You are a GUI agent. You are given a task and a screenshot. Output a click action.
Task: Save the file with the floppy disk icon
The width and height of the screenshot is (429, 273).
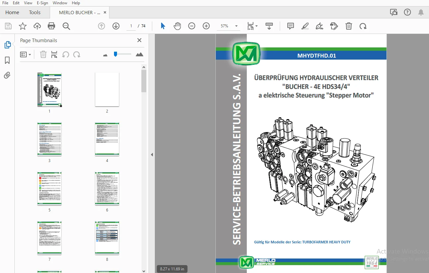point(8,26)
